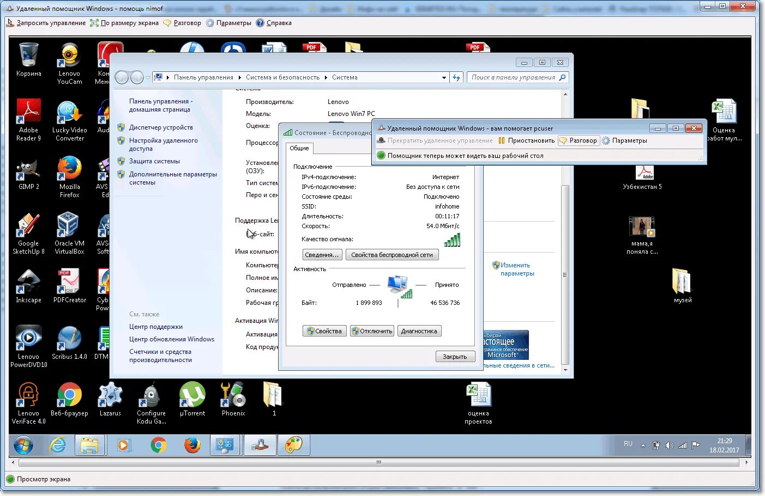Viewport: 765px width, 496px height.
Task: Open the GIMP 2 desktop icon
Action: point(28,173)
